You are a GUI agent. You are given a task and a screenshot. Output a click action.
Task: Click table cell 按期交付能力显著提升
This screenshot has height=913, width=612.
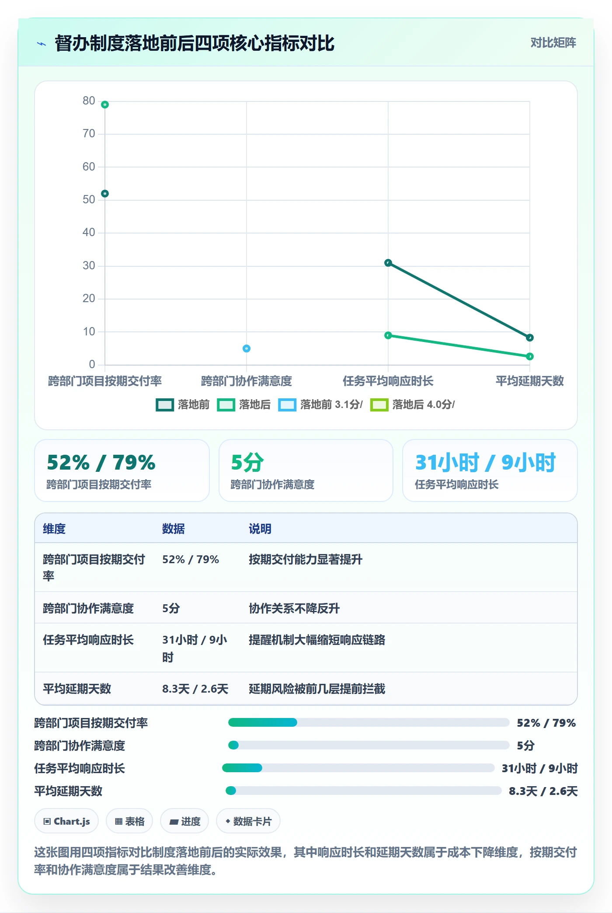pyautogui.click(x=306, y=559)
